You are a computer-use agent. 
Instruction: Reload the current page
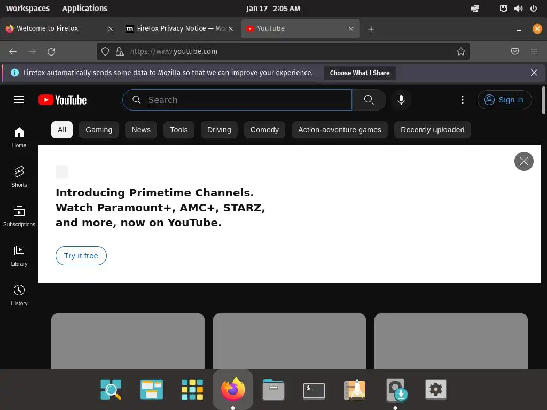pos(51,52)
